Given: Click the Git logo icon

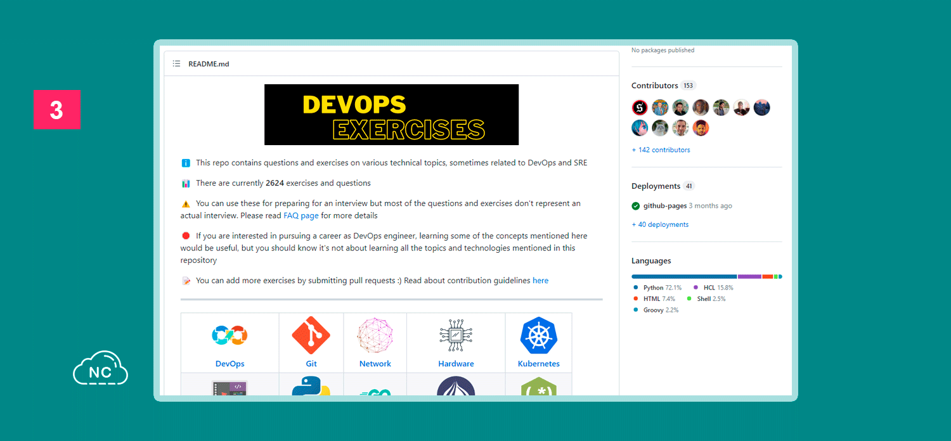Looking at the screenshot, I should point(311,335).
